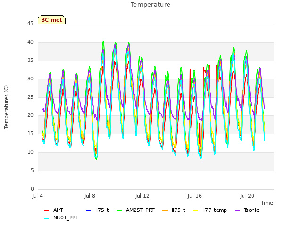Click the Jul 4 x-axis tick label
This screenshot has width=302, height=227.
click(x=37, y=196)
